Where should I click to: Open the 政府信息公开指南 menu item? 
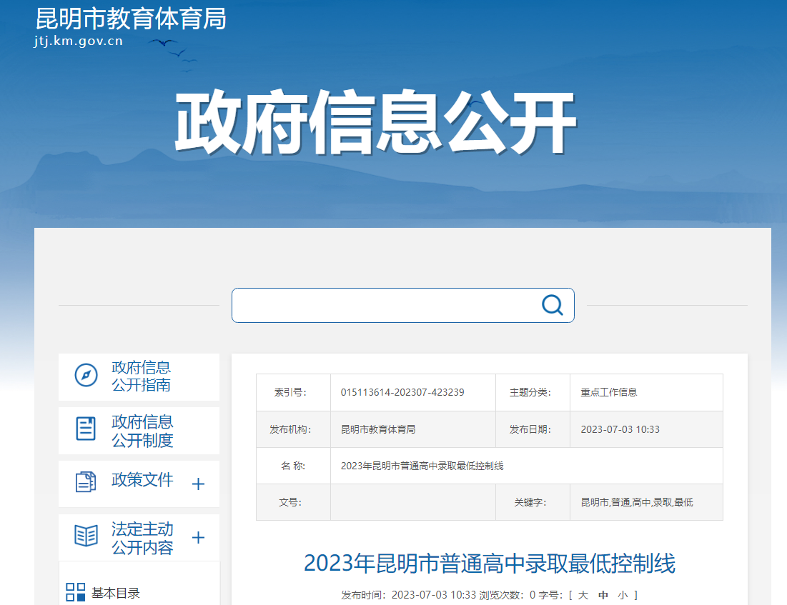pos(142,376)
